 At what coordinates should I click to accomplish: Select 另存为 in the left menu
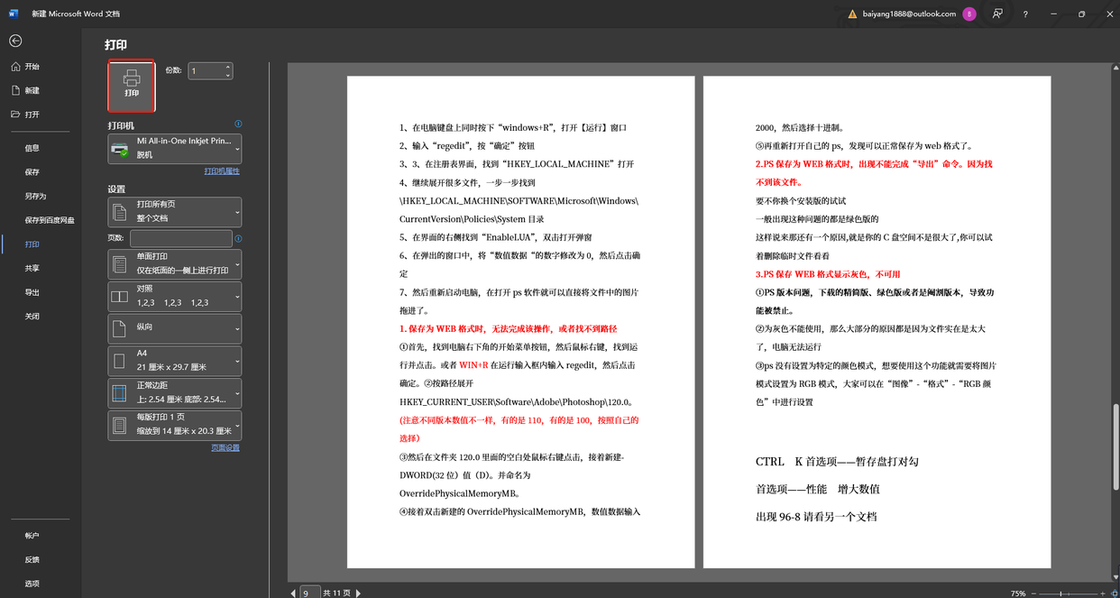click(35, 196)
